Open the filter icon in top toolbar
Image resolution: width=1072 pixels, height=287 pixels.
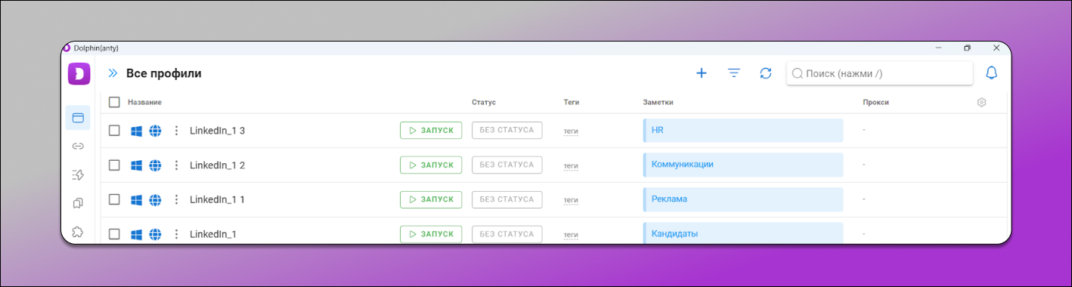click(x=734, y=73)
